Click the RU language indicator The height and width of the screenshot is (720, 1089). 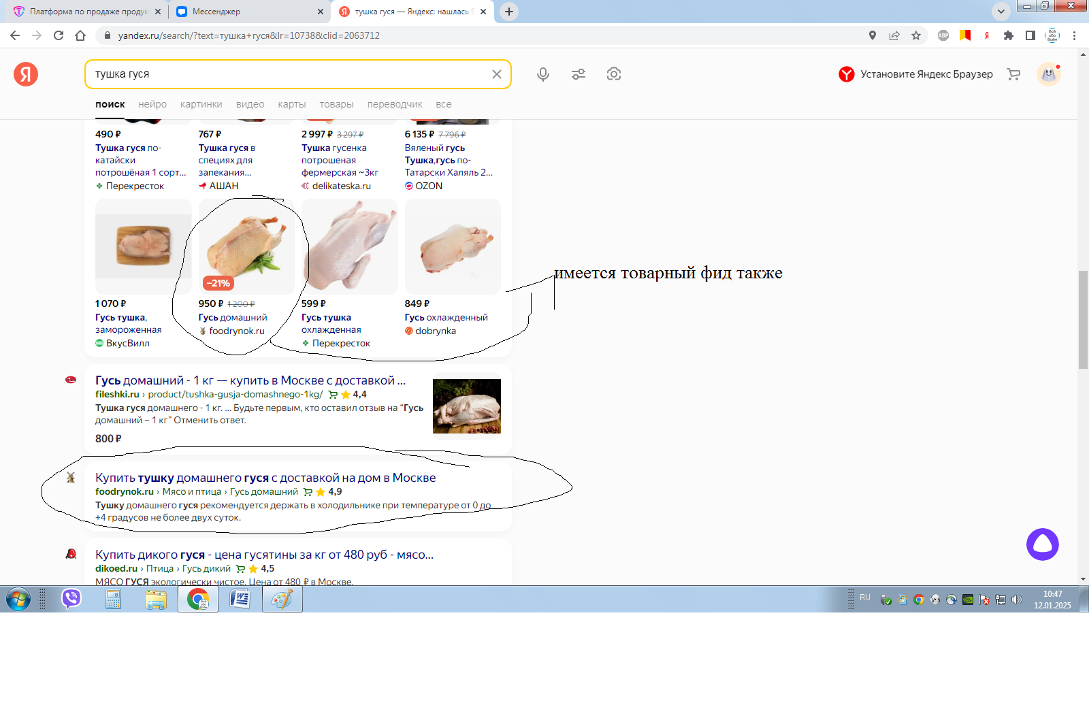[865, 598]
